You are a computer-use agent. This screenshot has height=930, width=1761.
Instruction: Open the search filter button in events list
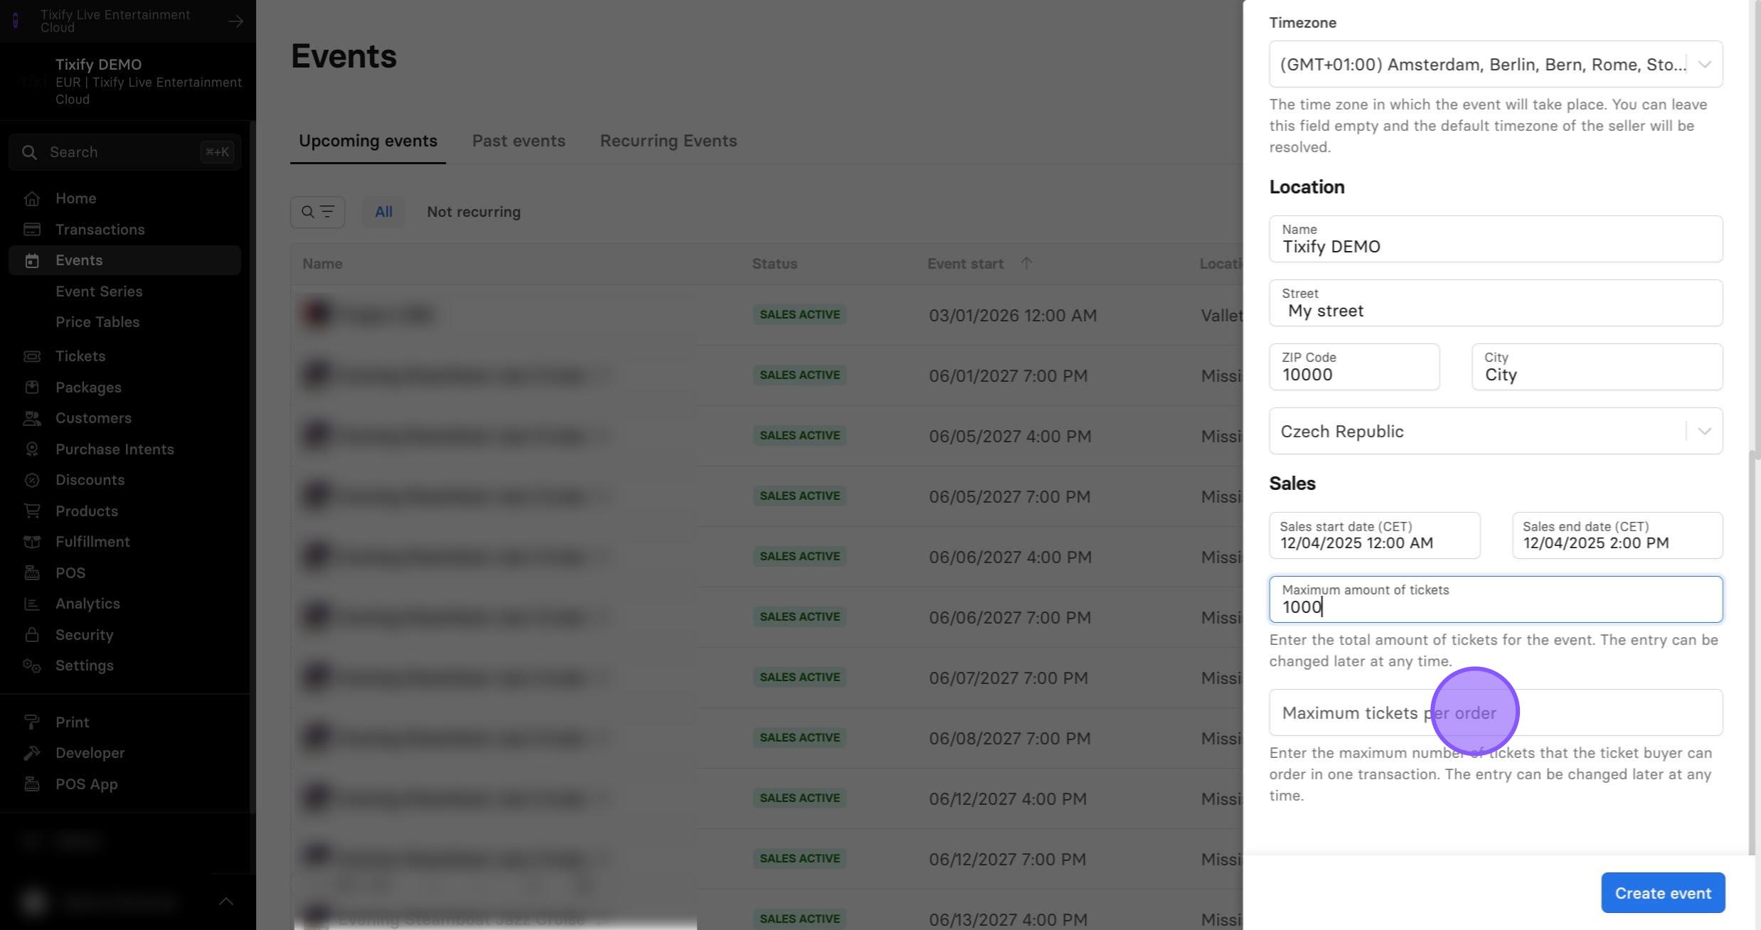[317, 212]
